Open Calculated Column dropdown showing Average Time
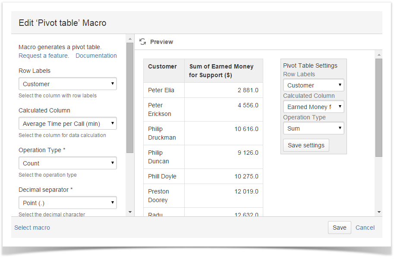This screenshot has width=397, height=259. pyautogui.click(x=68, y=124)
